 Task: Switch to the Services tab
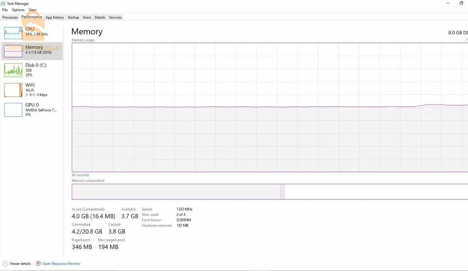point(115,18)
